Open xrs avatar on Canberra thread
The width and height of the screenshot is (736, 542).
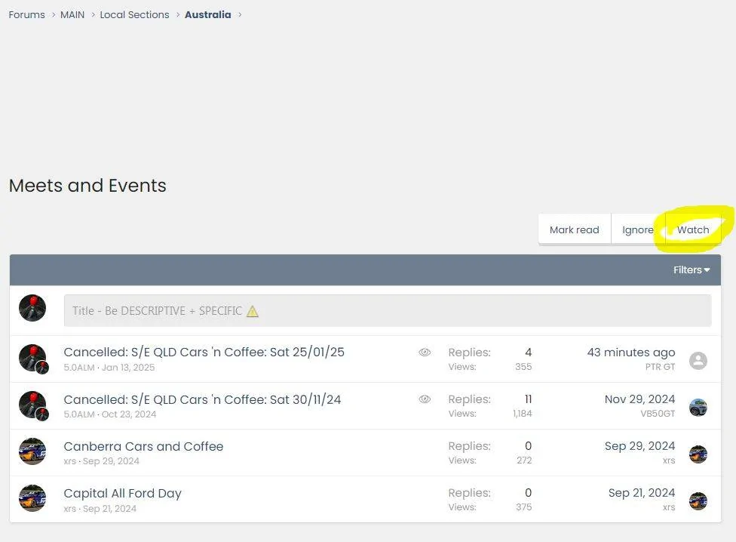[32, 451]
